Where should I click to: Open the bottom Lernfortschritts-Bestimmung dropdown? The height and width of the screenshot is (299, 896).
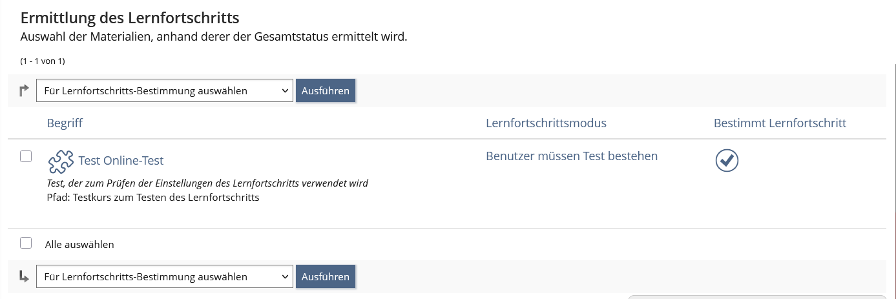click(x=165, y=277)
